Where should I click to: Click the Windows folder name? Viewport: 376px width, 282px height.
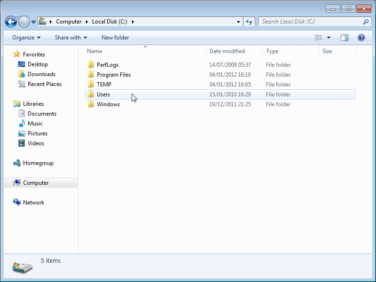108,104
